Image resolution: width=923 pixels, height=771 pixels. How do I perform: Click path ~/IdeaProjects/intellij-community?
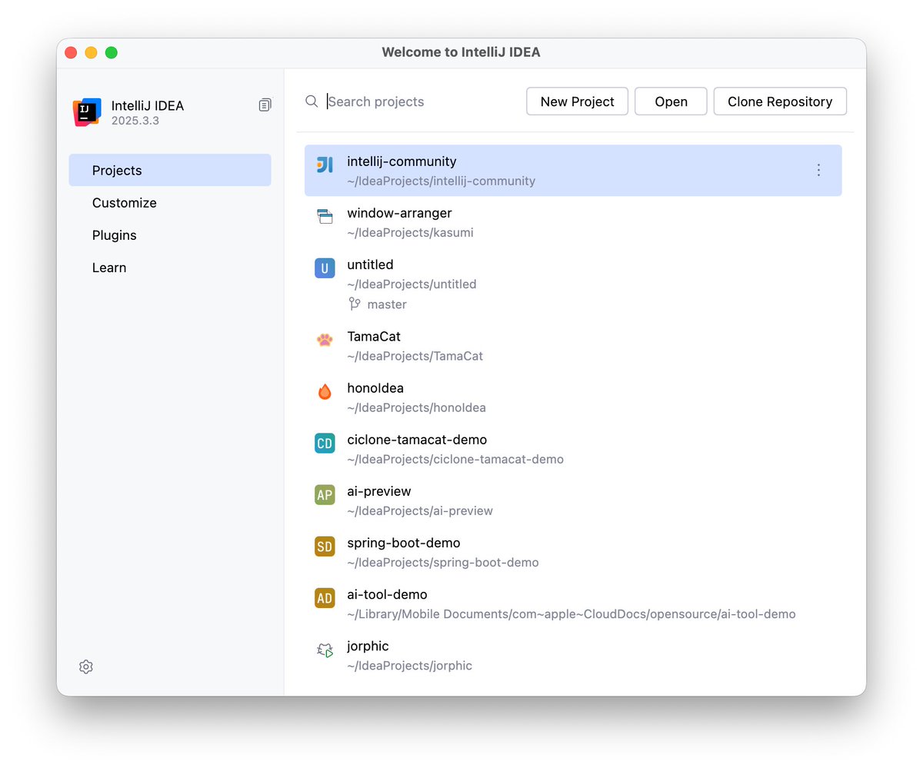[441, 181]
